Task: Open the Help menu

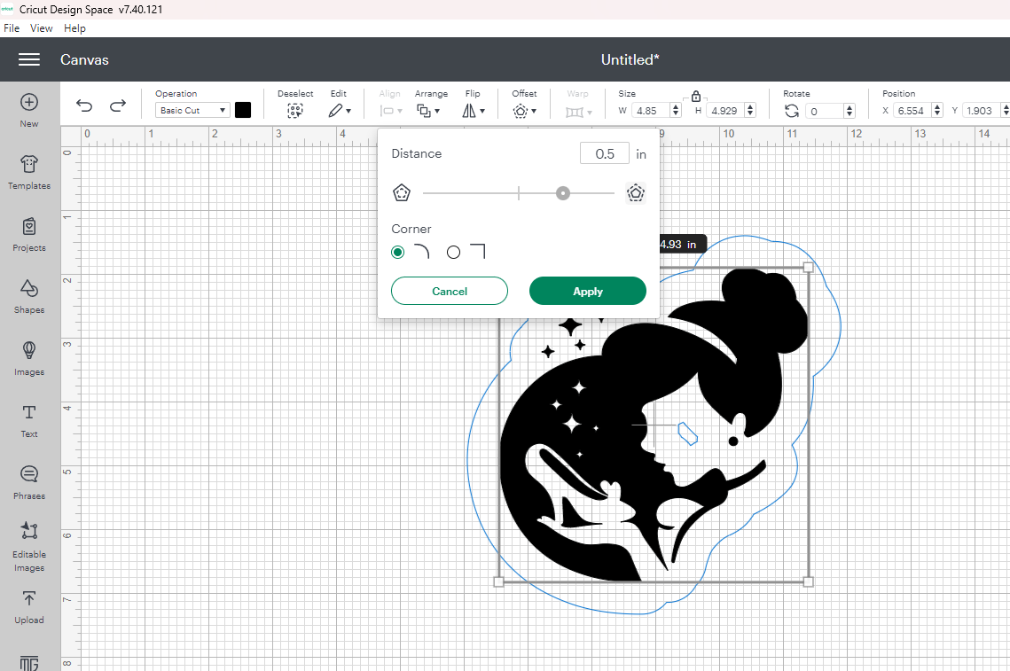Action: coord(74,28)
